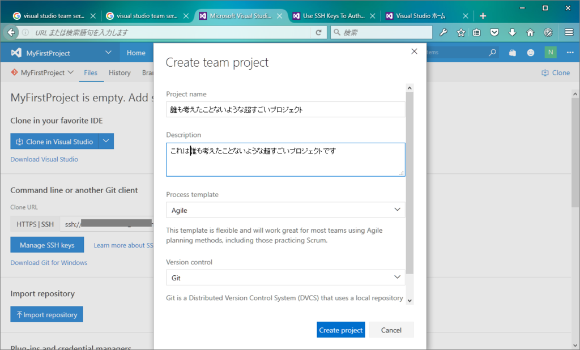Image resolution: width=580 pixels, height=350 pixels.
Task: Click the Create project button
Action: (x=340, y=330)
